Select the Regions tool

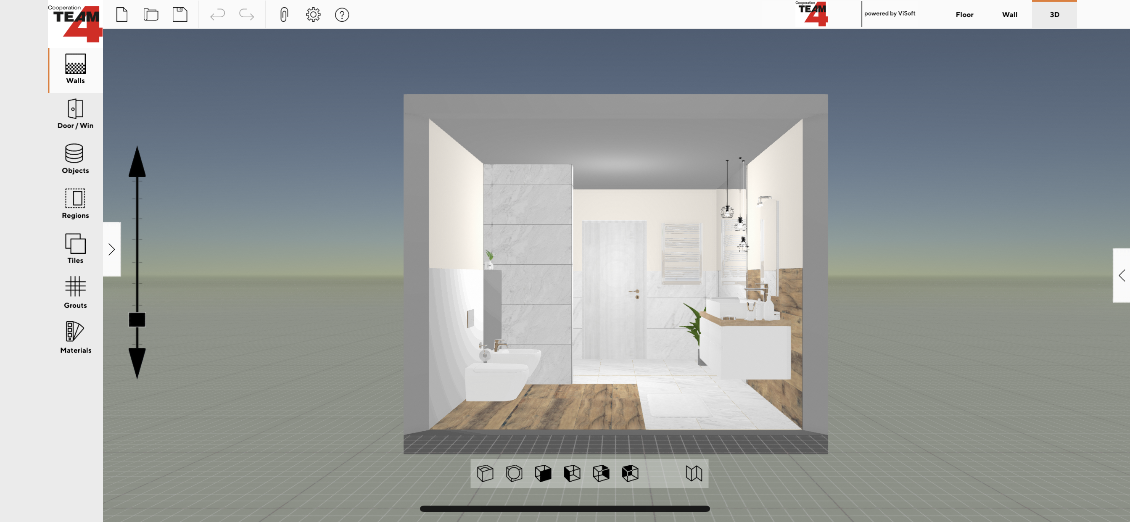point(75,204)
